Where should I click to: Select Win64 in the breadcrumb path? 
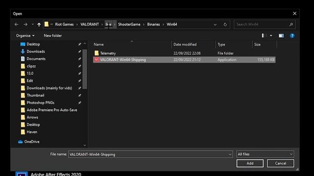[x=172, y=24]
